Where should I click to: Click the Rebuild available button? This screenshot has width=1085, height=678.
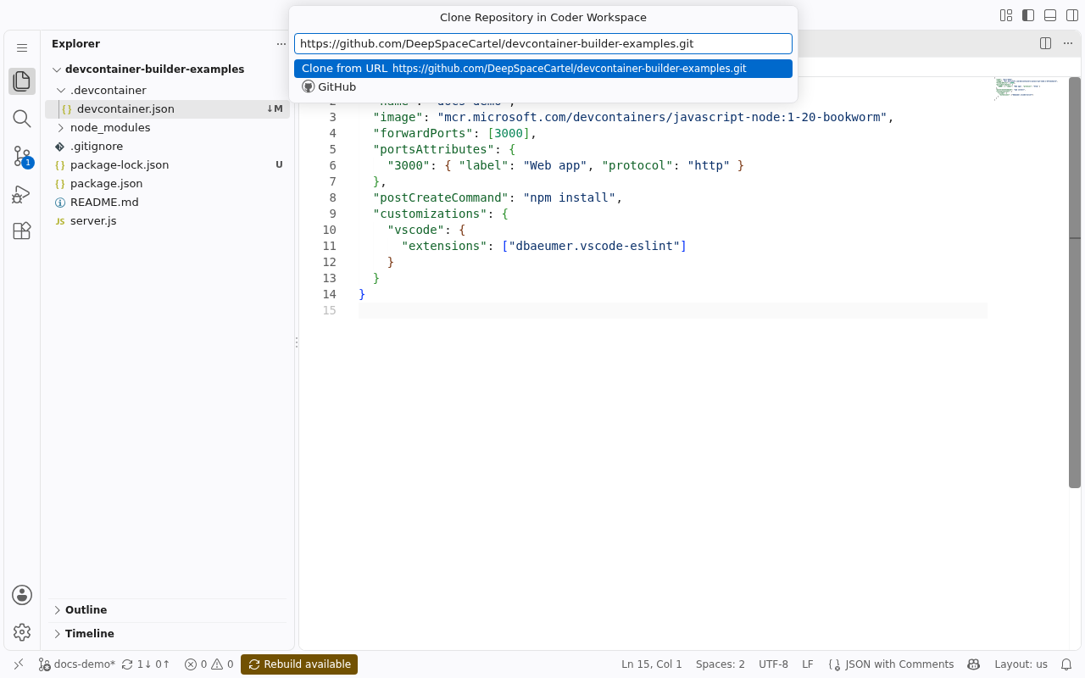[x=299, y=664]
